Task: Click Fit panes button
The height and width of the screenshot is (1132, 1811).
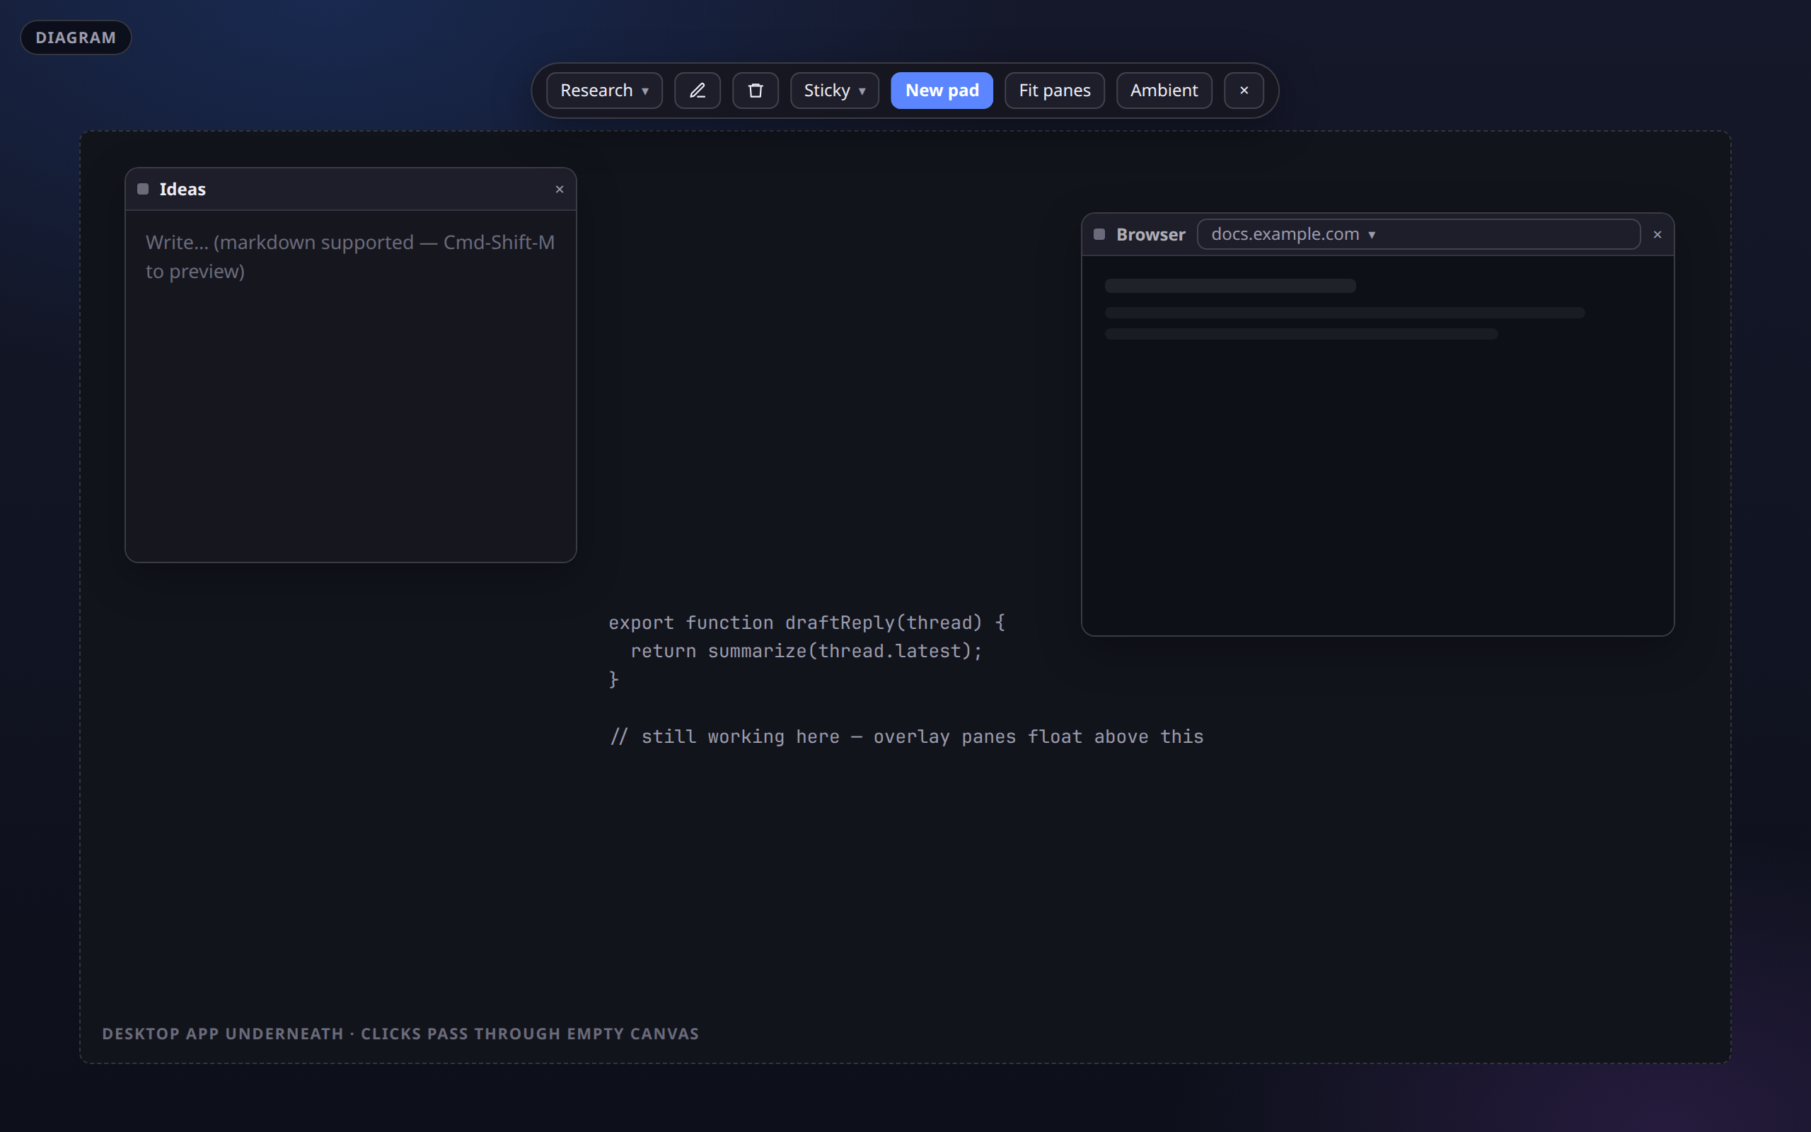Action: pyautogui.click(x=1055, y=91)
